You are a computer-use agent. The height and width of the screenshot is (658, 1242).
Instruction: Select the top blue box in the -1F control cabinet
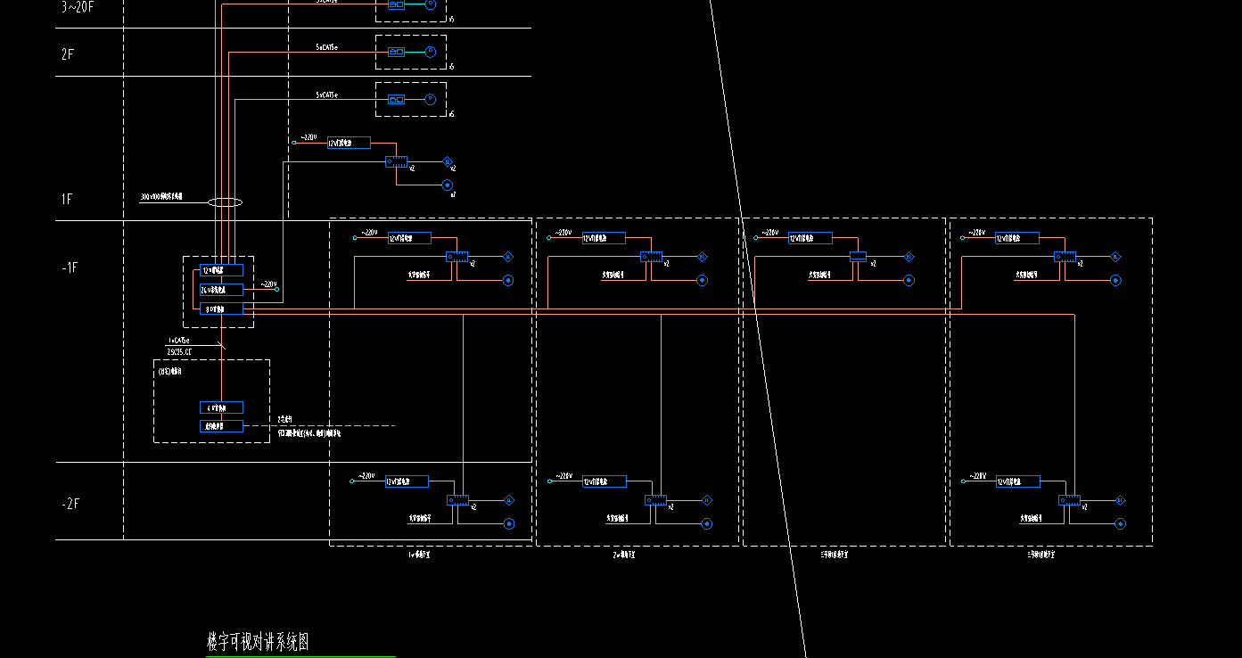click(x=221, y=270)
